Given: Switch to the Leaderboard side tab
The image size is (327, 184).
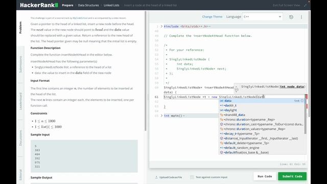Looking at the screenshot, I should [x=20, y=101].
